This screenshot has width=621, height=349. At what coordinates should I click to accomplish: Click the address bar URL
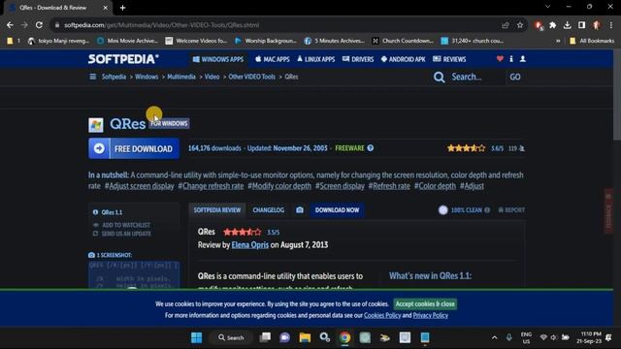(162, 25)
